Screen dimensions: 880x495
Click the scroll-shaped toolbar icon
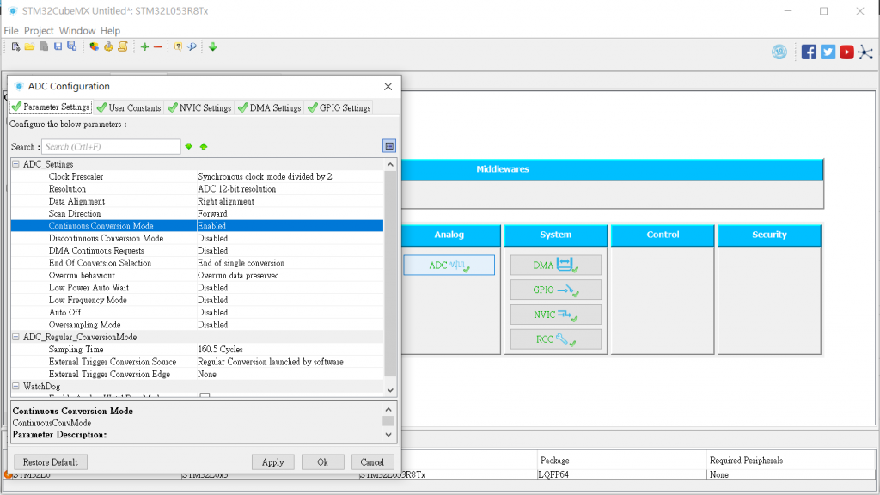pyautogui.click(x=123, y=47)
